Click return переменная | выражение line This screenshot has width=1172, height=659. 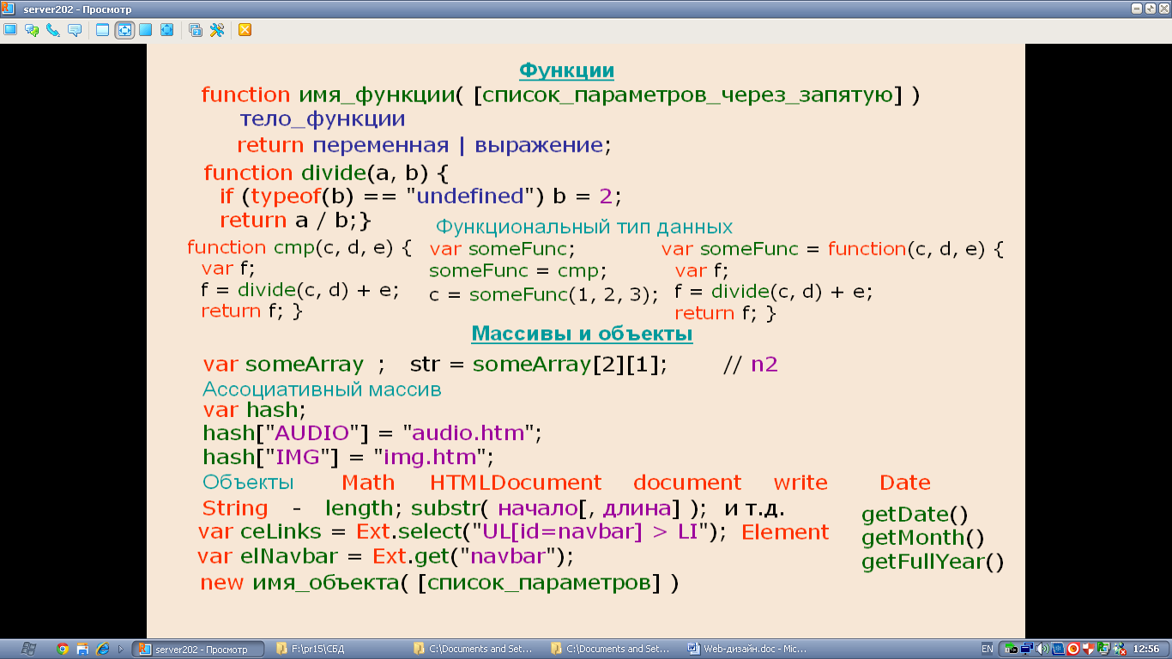(424, 144)
